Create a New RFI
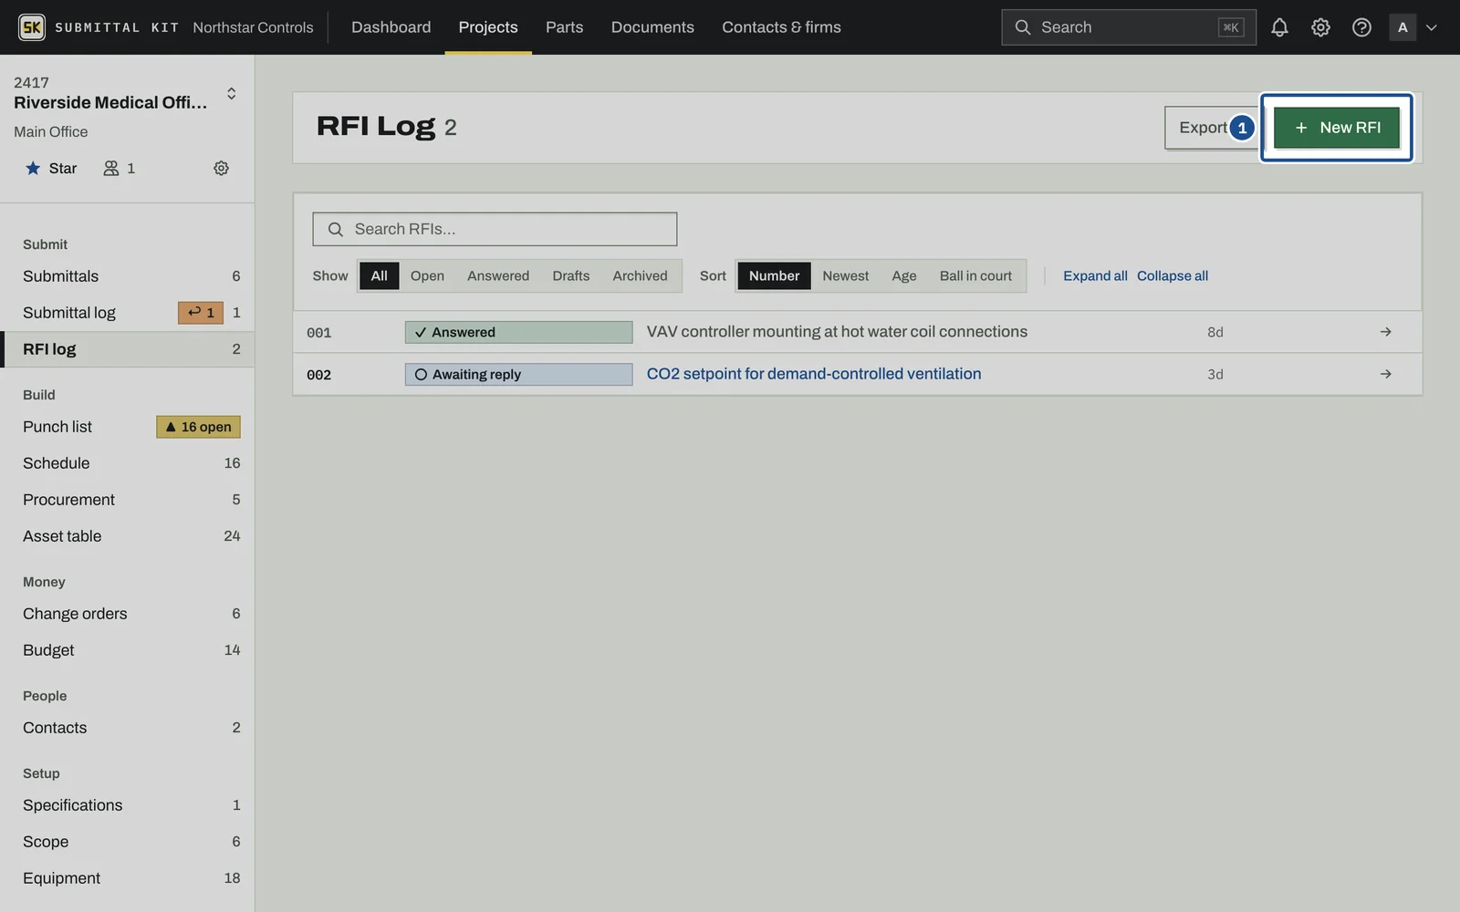This screenshot has height=912, width=1460. click(1337, 128)
